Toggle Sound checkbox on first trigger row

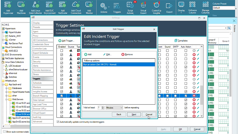pos(167,51)
